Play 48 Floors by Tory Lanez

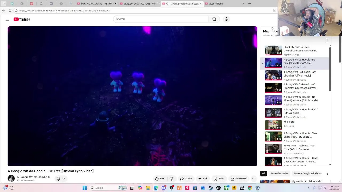pos(295,125)
